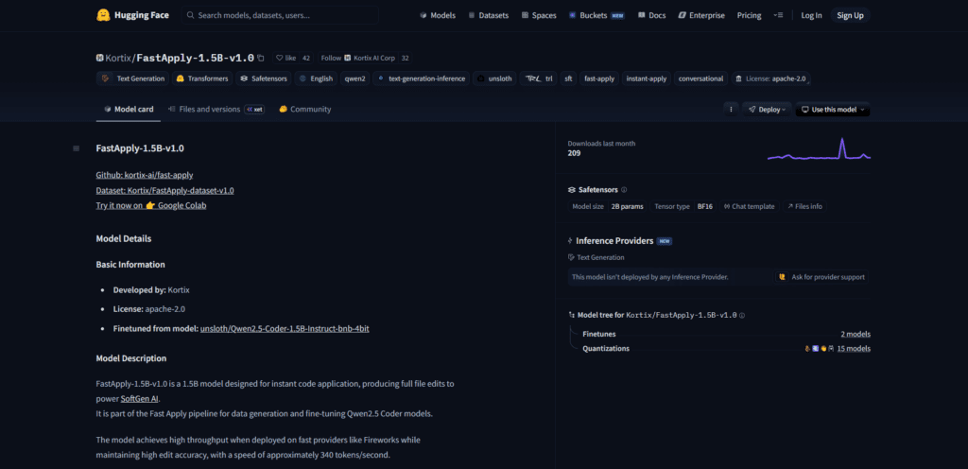Open Models in the top navigation

(438, 15)
